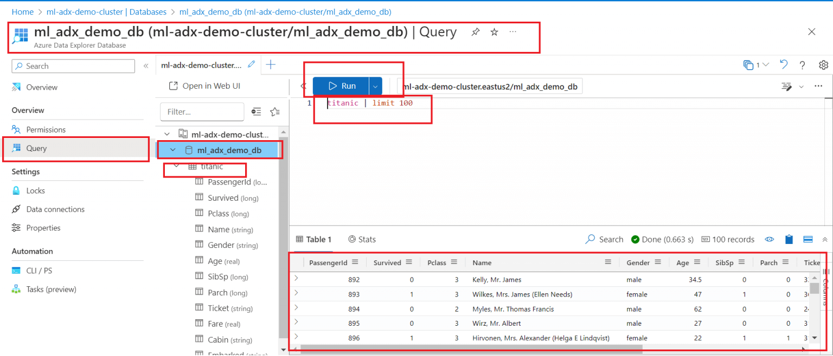
Task: Add a new query tab
Action: pyautogui.click(x=271, y=65)
